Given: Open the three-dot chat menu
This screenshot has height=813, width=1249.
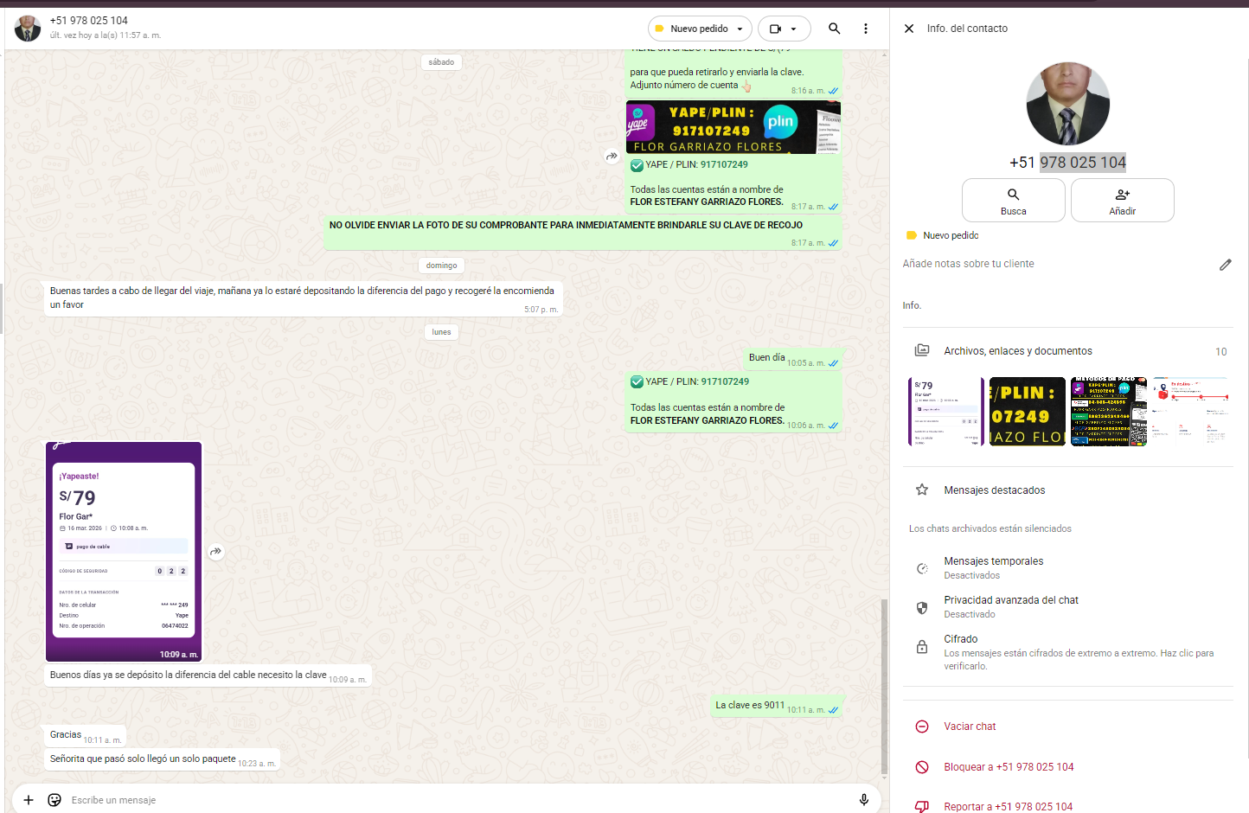Looking at the screenshot, I should [x=865, y=29].
